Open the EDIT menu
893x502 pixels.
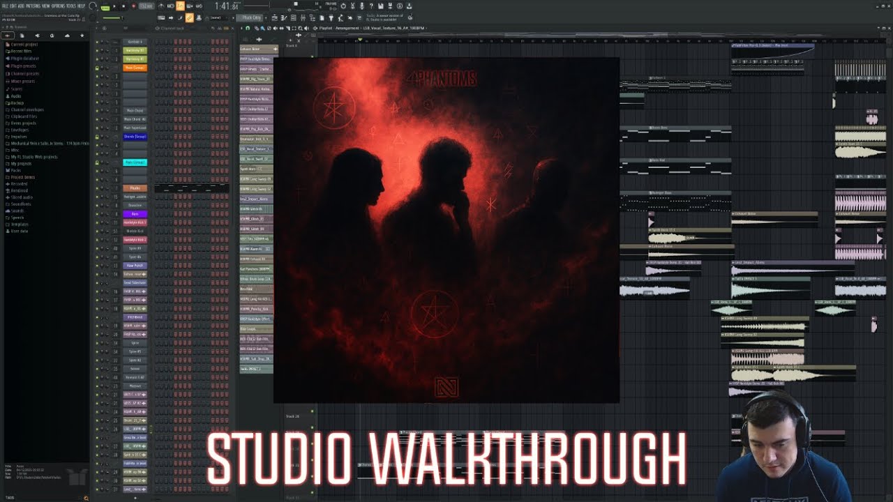coord(14,6)
